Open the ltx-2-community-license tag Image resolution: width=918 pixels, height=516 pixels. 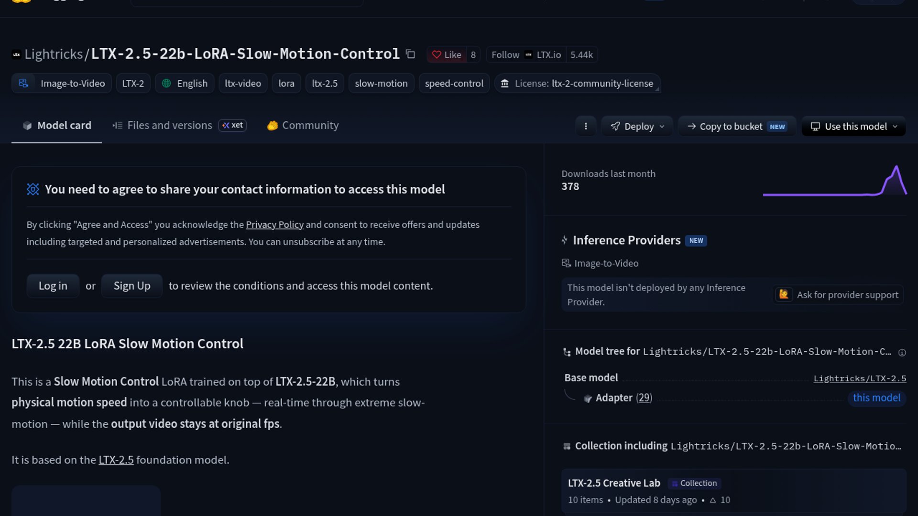[x=578, y=83]
